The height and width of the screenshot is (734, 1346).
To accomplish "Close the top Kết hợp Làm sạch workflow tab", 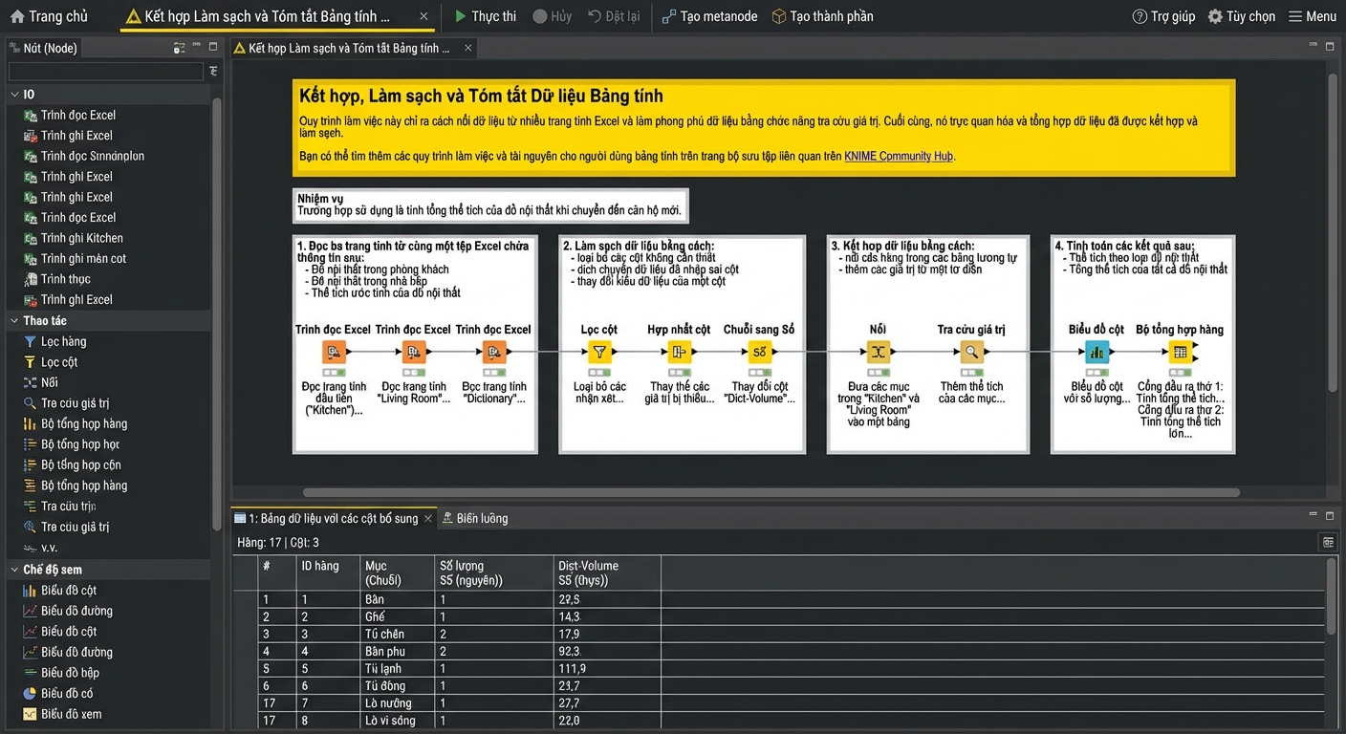I will [x=423, y=16].
